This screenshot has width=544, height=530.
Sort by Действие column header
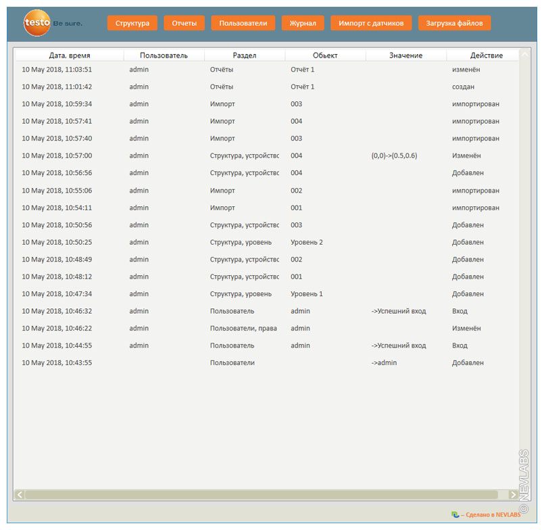click(x=486, y=55)
